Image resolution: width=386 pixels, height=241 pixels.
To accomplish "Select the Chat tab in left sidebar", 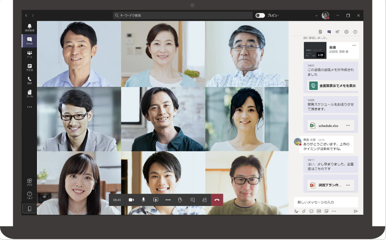I will click(30, 41).
